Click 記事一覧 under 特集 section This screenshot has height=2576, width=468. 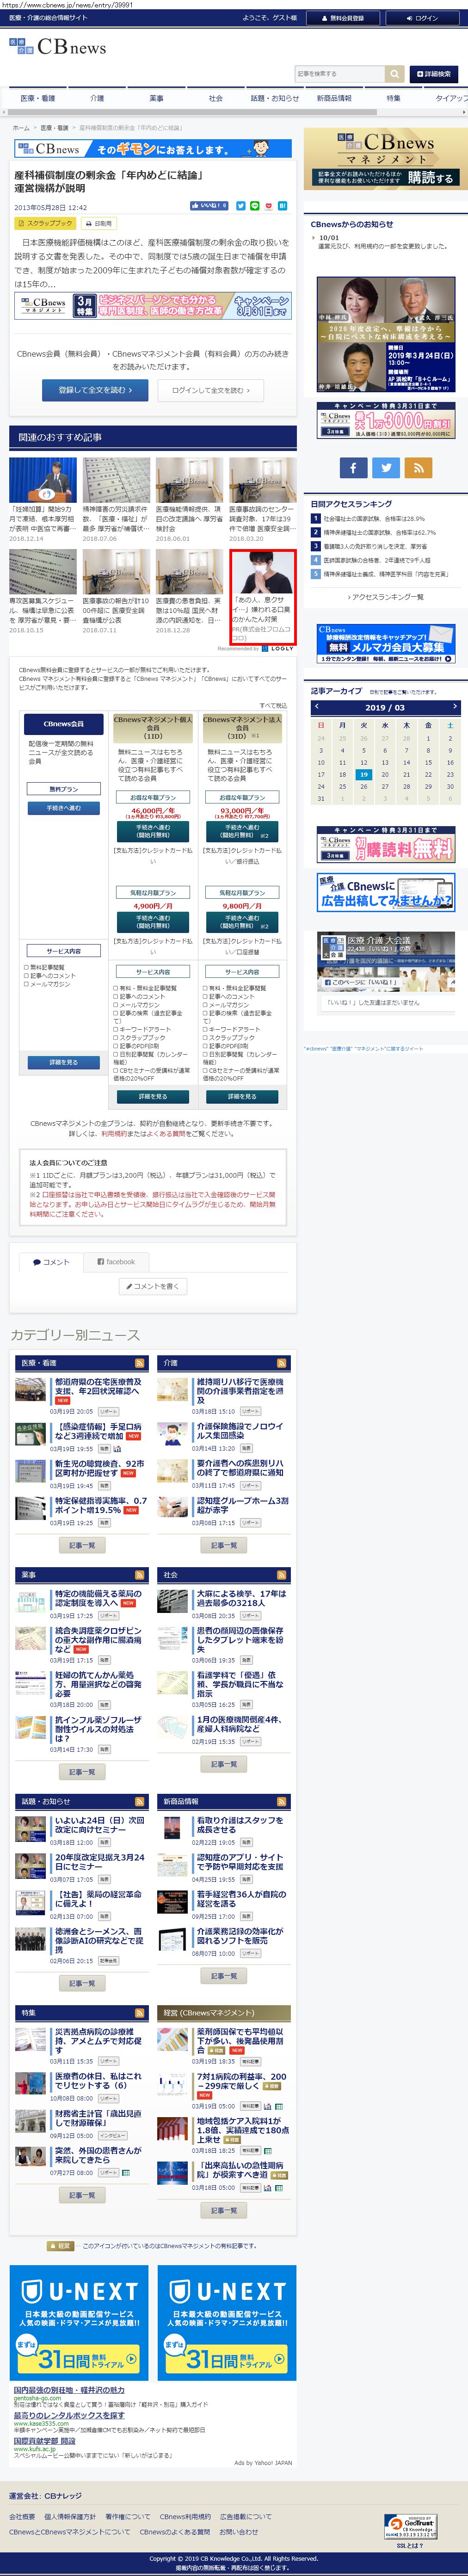click(82, 2195)
